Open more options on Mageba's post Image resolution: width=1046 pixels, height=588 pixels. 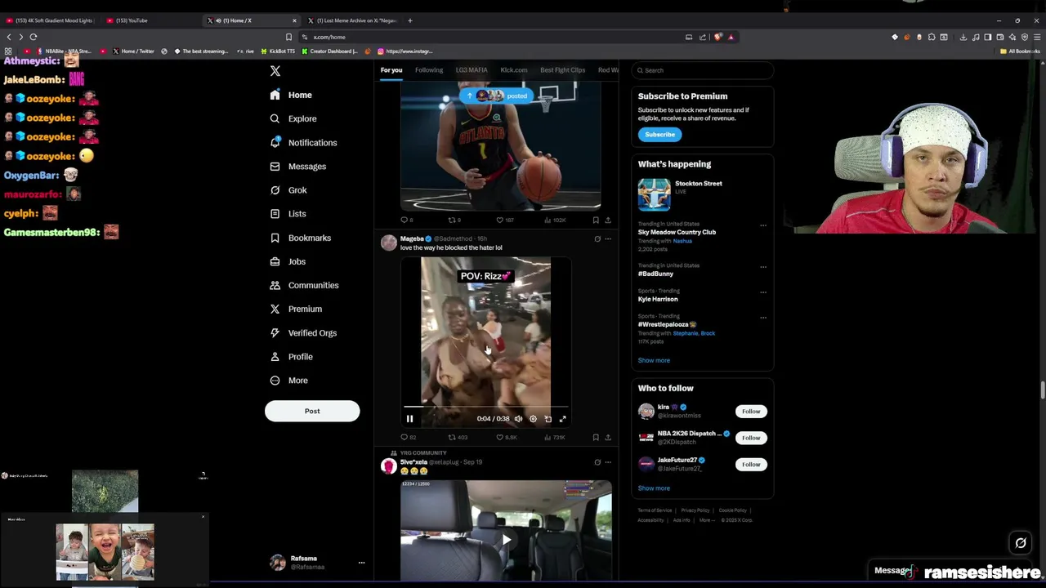click(608, 239)
